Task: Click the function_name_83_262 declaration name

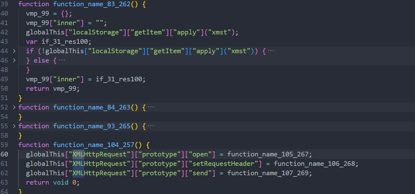Action: pyautogui.click(x=91, y=4)
